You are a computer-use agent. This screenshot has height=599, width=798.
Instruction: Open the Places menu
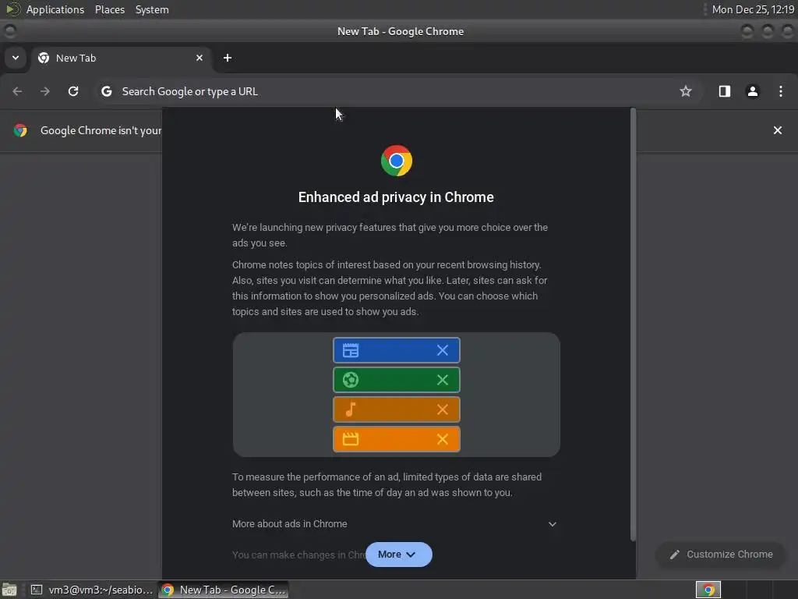[x=109, y=9]
